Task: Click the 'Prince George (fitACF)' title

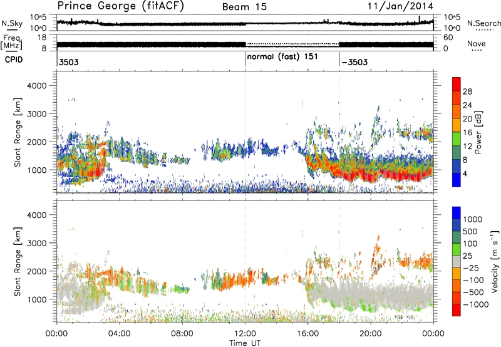Action: [120, 6]
